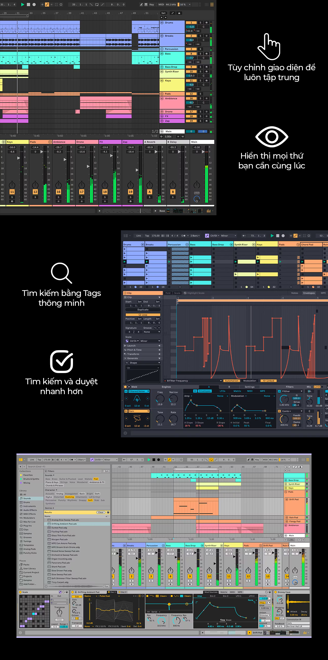
Task: Open Groove None dropdown in Clip panel
Action: click(152, 332)
